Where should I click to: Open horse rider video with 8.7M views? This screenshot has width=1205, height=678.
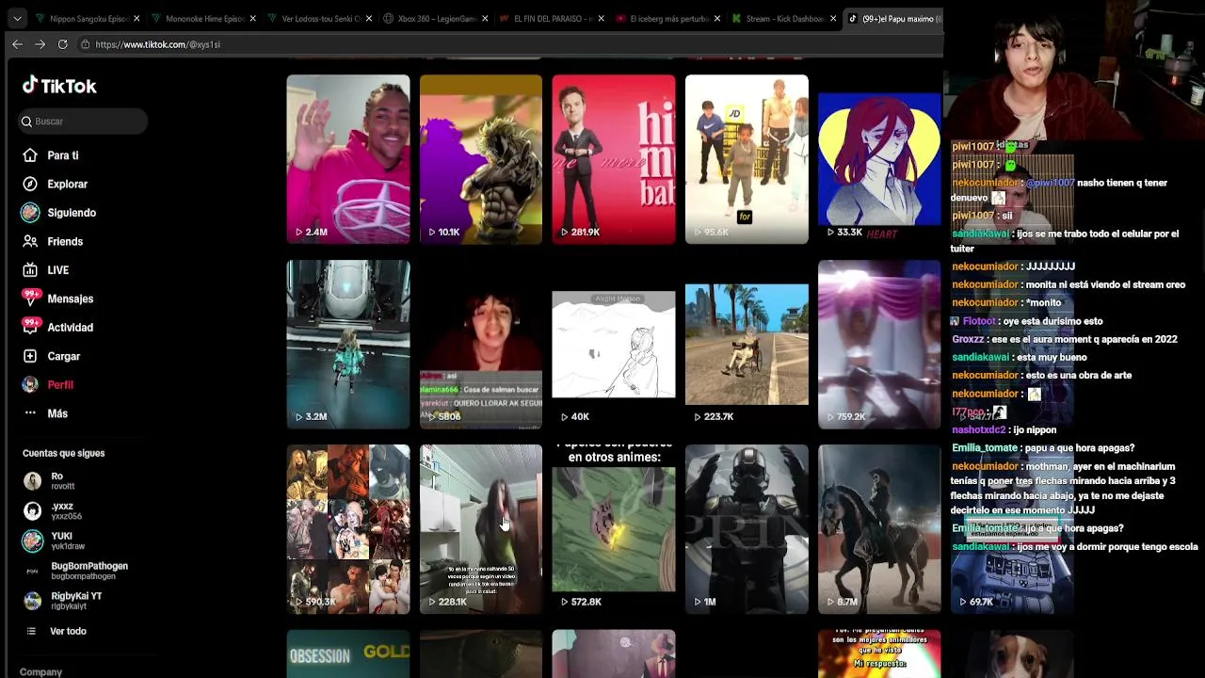tap(879, 529)
